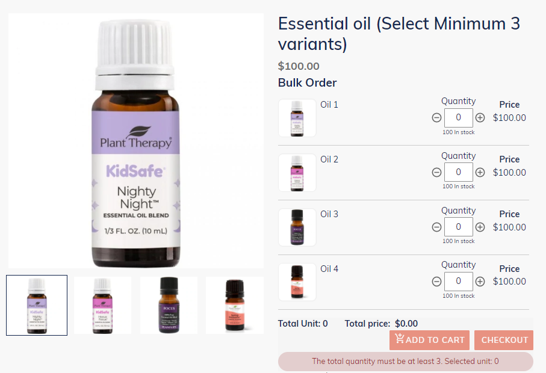Screen dimensions: 546x373
Task: Decrease Oil 4 quantity with minus icon
Action: (x=436, y=282)
